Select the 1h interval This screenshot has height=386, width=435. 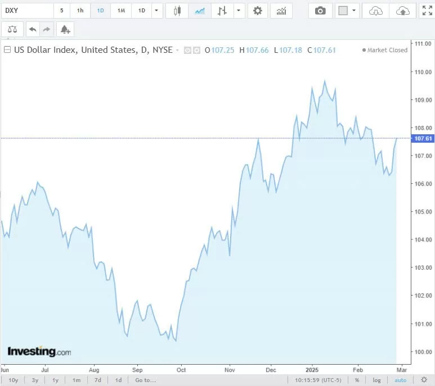[80, 11]
